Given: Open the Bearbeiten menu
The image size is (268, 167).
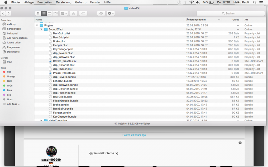Looking at the screenshot, I should (45, 2).
